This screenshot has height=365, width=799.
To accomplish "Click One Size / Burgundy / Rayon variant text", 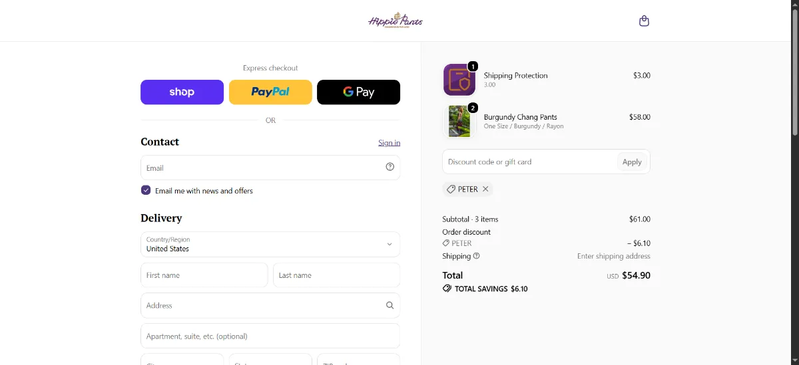I will 524,126.
